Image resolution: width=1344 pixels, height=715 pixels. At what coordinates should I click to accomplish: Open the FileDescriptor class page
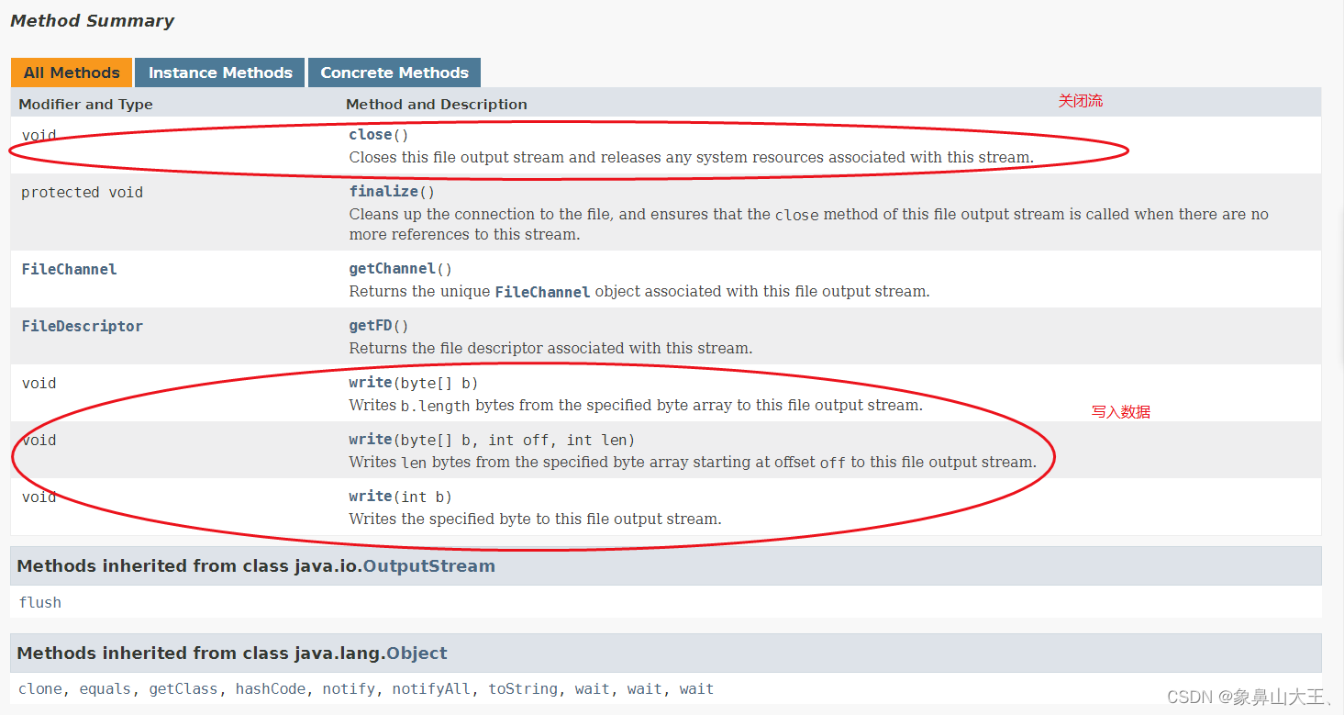coord(82,325)
